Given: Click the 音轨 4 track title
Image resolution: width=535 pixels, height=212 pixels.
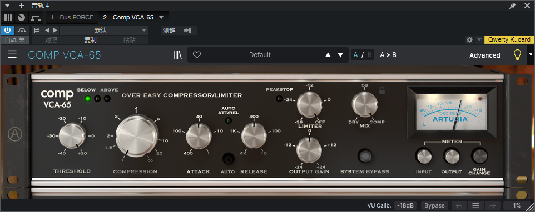Looking at the screenshot, I should coord(40,6).
